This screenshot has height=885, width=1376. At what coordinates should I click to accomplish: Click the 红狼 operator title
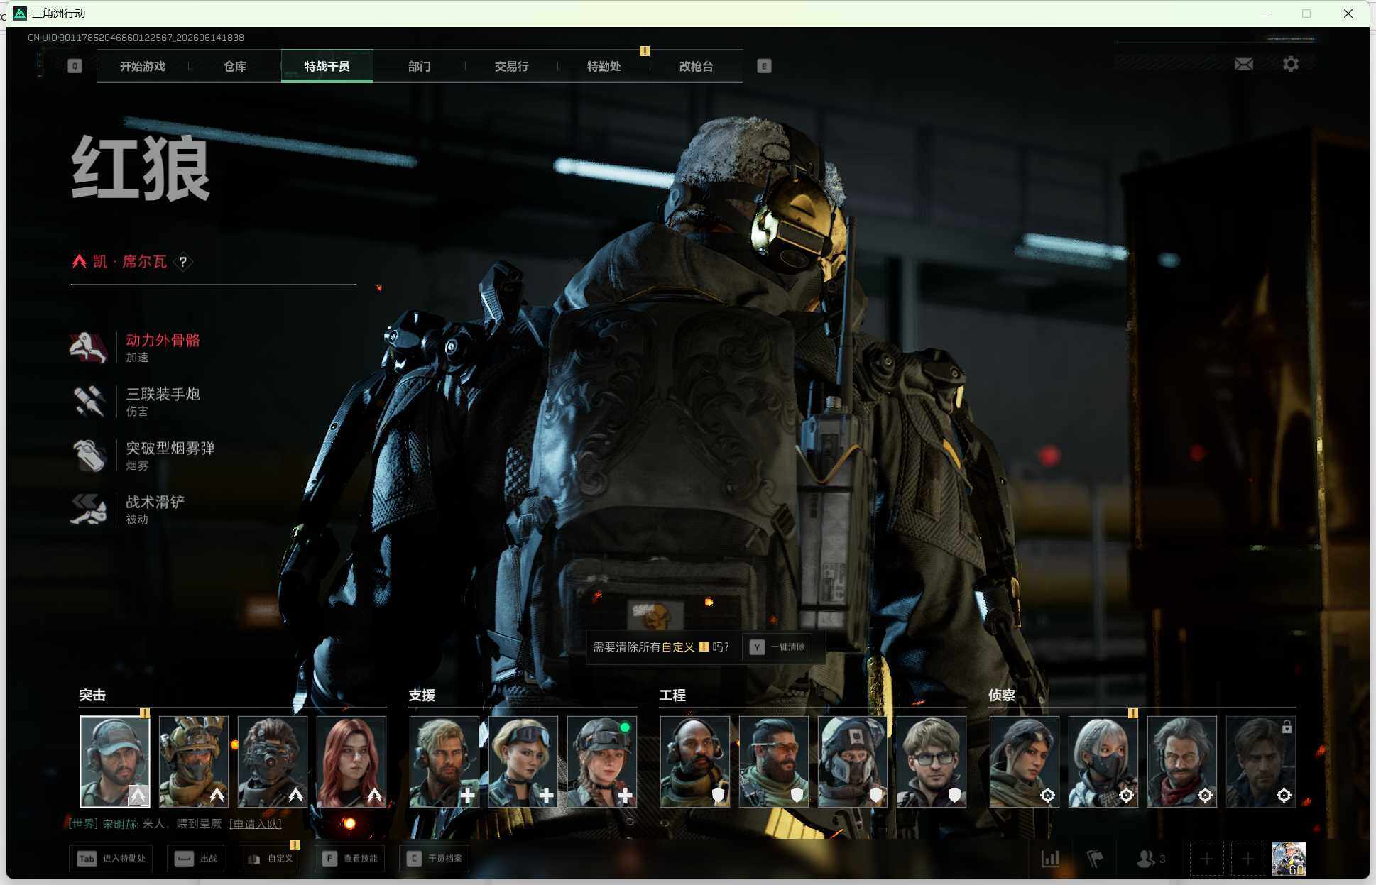coord(141,168)
